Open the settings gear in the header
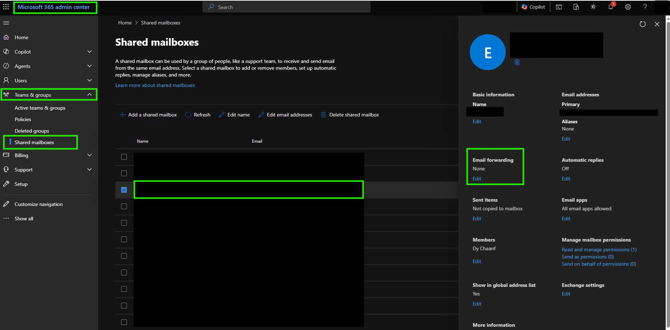The width and height of the screenshot is (670, 330). (x=628, y=7)
